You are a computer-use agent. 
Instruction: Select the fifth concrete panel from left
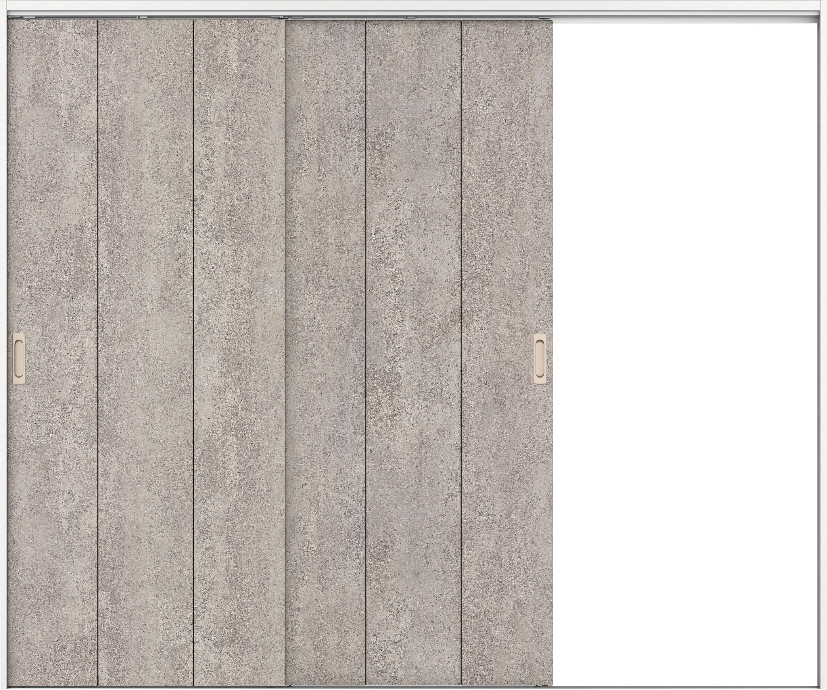click(413, 236)
